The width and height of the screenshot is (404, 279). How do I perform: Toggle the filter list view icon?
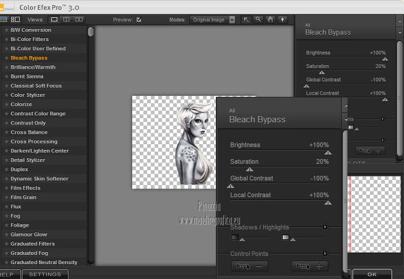click(15, 19)
